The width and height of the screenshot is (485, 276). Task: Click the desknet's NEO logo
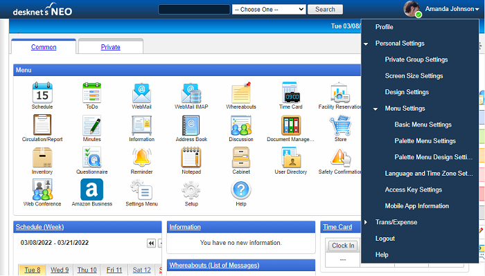click(42, 10)
